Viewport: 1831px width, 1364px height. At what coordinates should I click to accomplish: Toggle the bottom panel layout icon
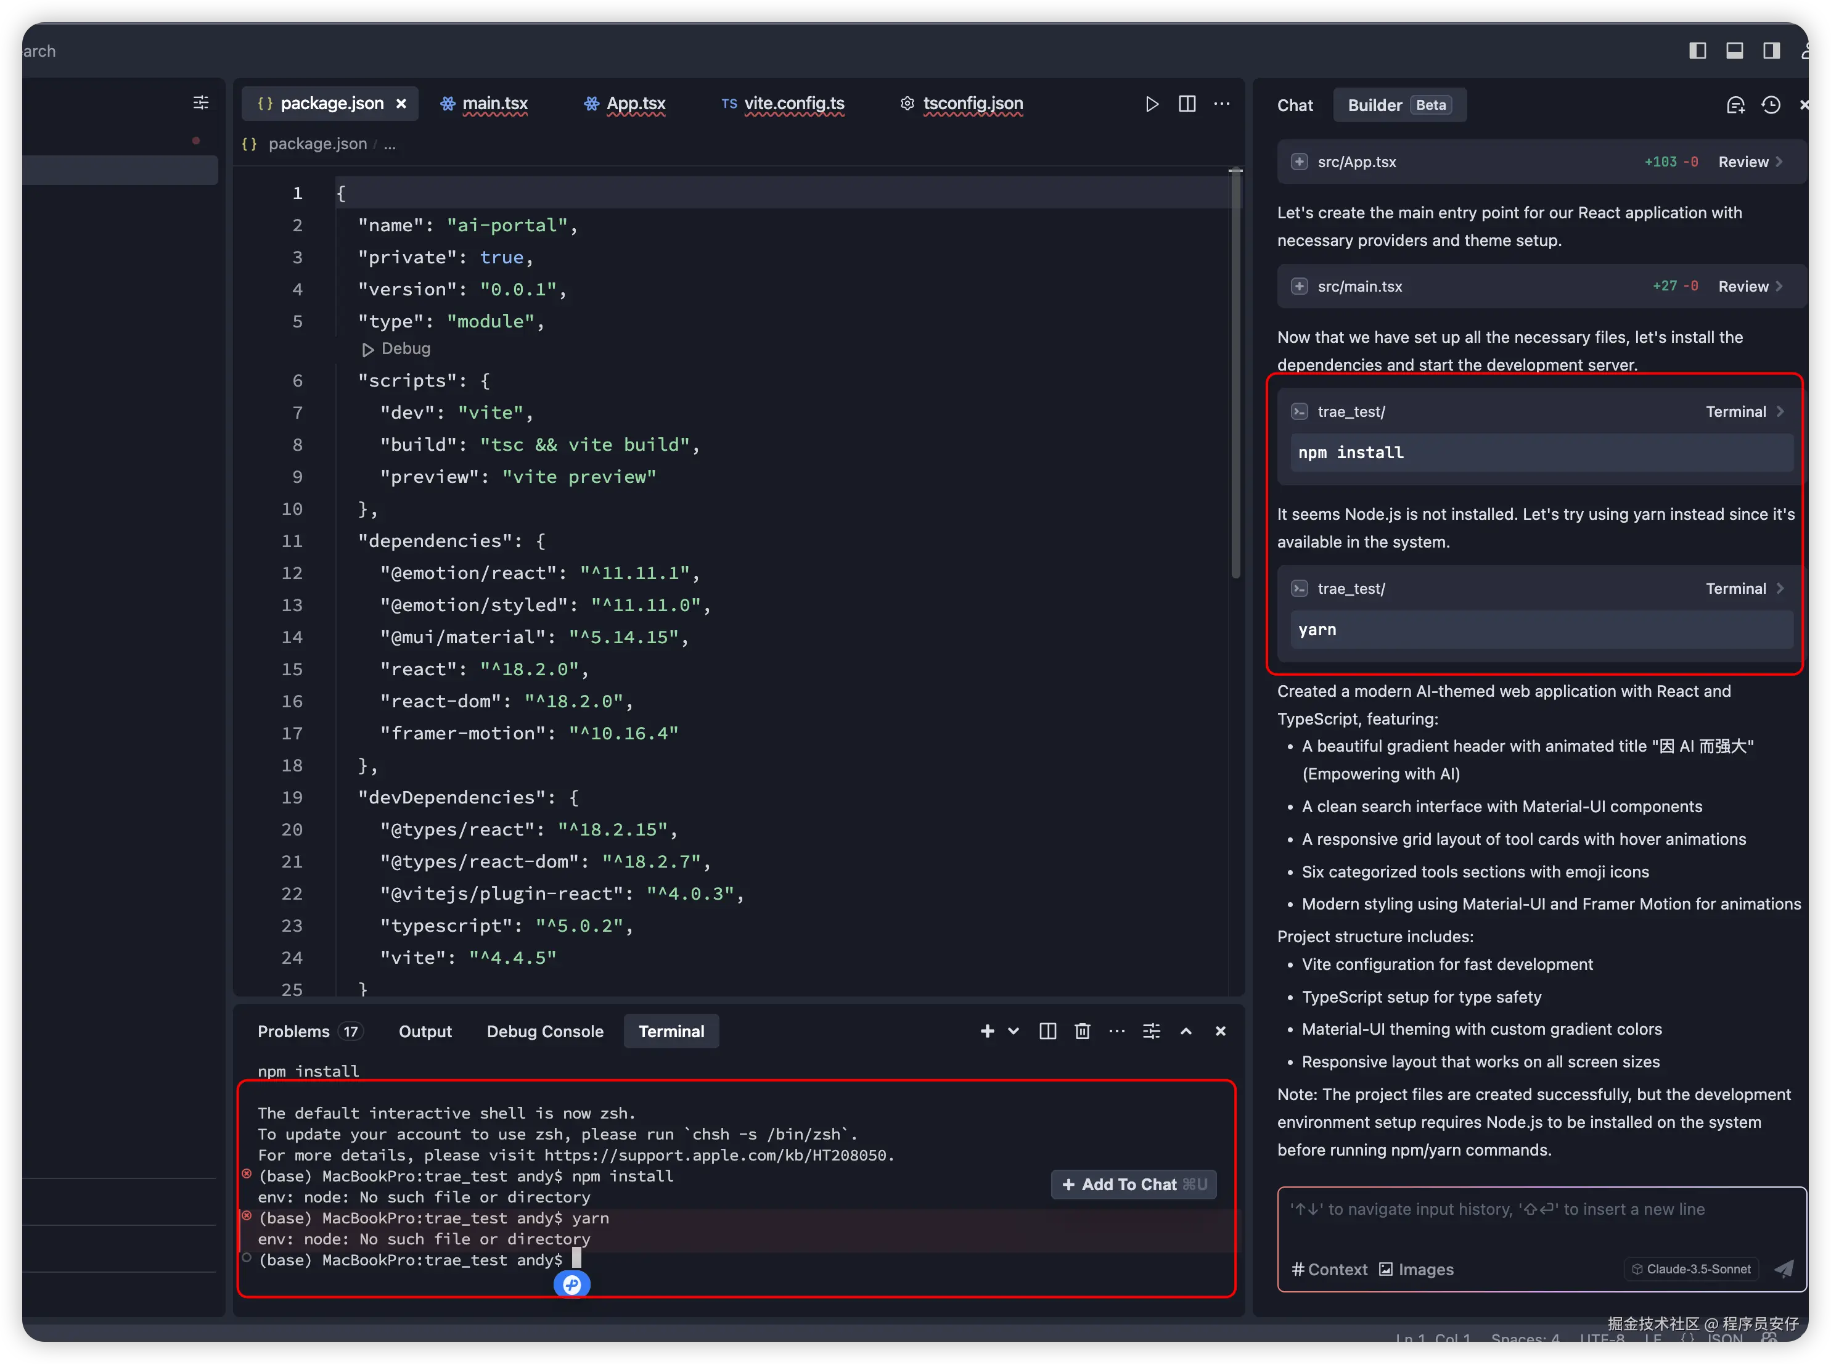pyautogui.click(x=1734, y=51)
